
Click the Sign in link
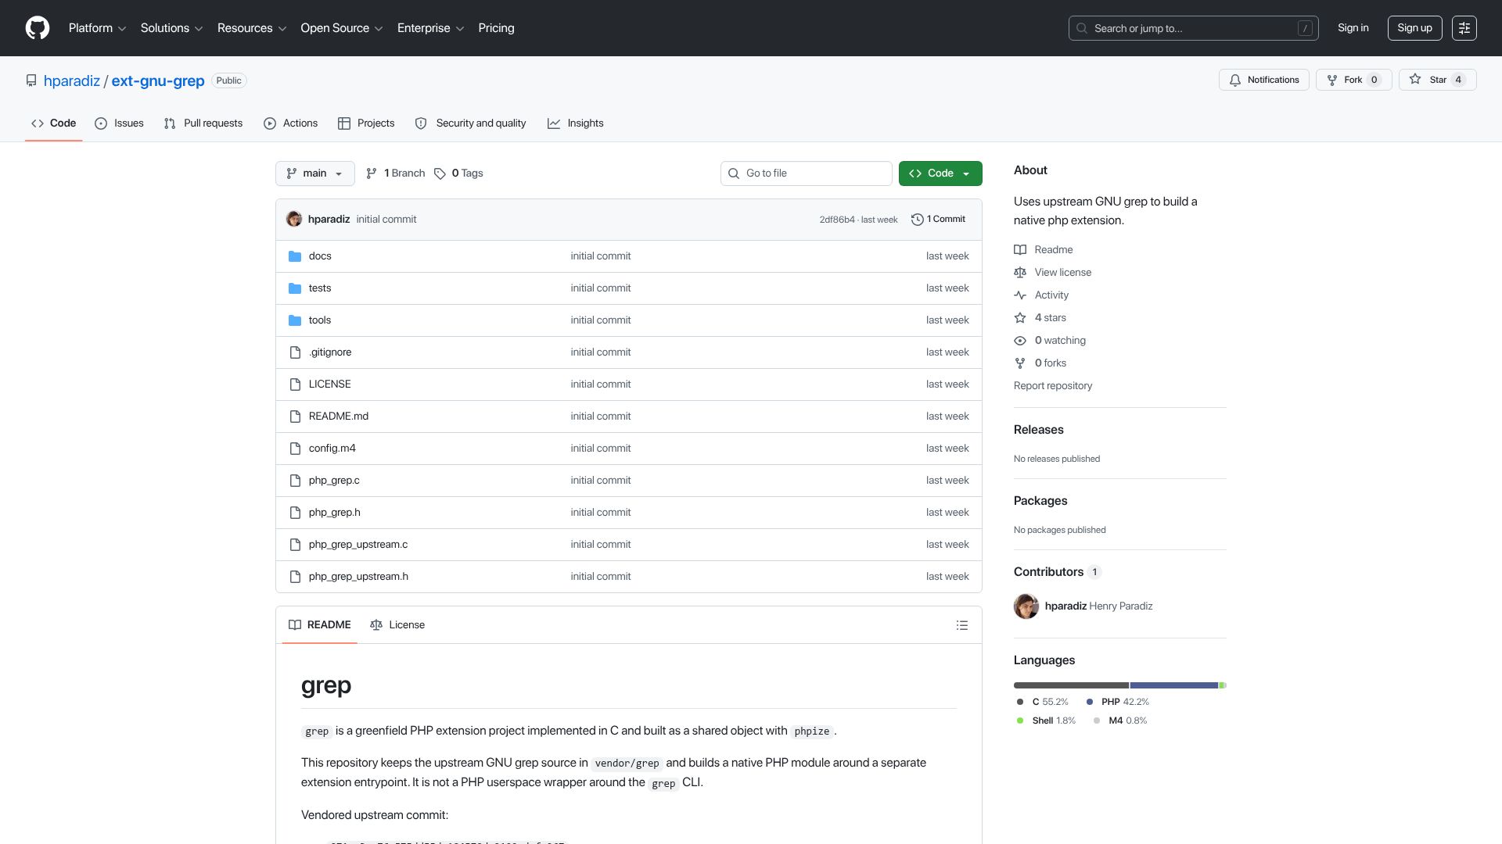click(x=1353, y=28)
